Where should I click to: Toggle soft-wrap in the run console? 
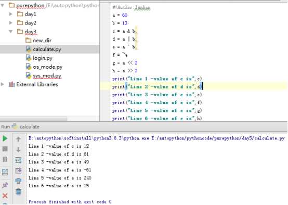[18, 160]
